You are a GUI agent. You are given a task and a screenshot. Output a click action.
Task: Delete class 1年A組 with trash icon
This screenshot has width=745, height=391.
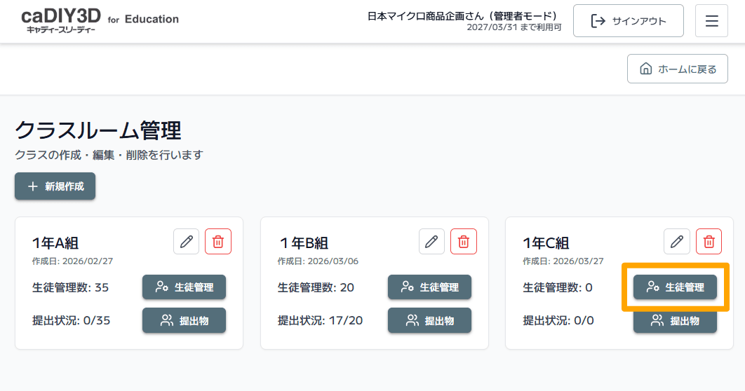point(218,242)
